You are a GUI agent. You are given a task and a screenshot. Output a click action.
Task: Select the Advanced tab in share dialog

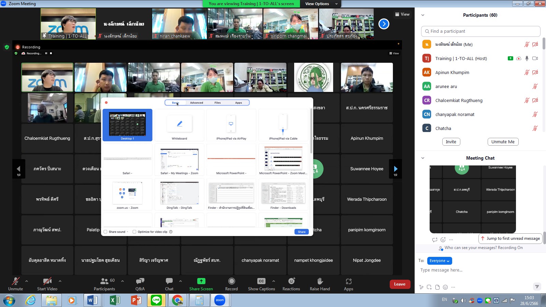(x=197, y=103)
